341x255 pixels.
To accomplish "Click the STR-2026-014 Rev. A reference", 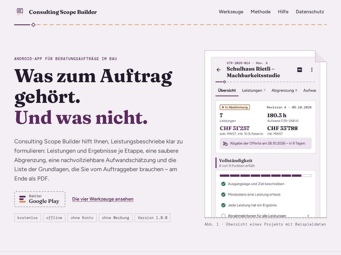I will (247, 63).
